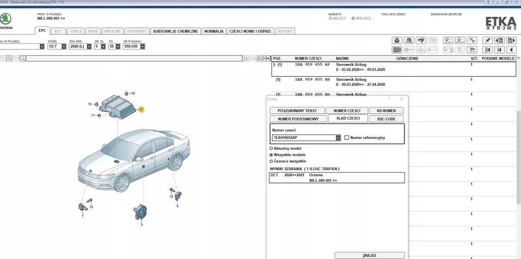Select WLACZ warehouse radio button
The image size is (521, 259).
[330, 18]
